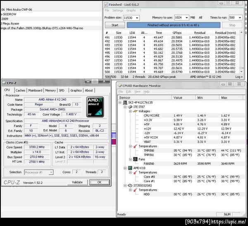Viewport: 248px width, 226px height.
Task: Click the ST3500320AS hard drive icon
Action: (x=130, y=185)
